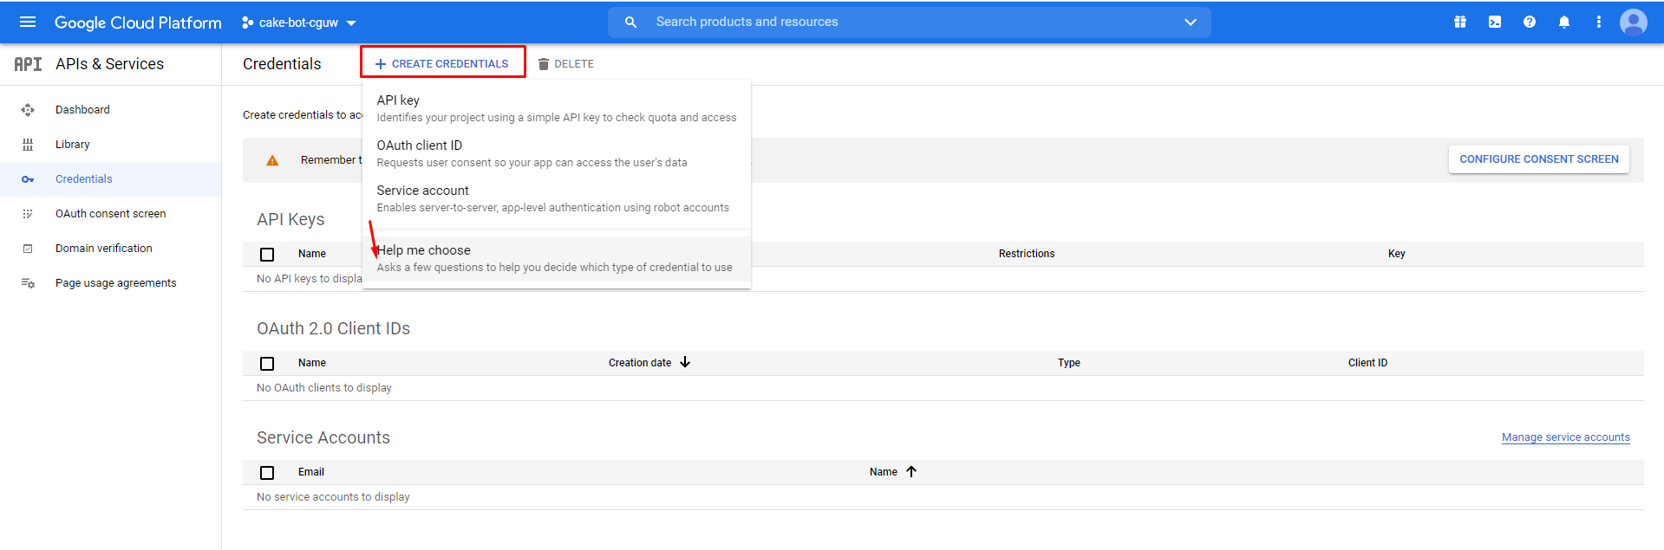Click the Delete trash can icon

pos(544,64)
